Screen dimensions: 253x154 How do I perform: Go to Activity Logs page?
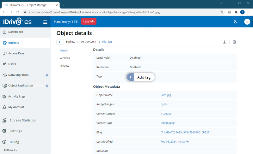(x=17, y=96)
